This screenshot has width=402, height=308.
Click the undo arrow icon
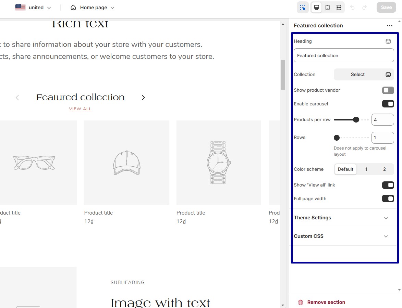point(352,8)
